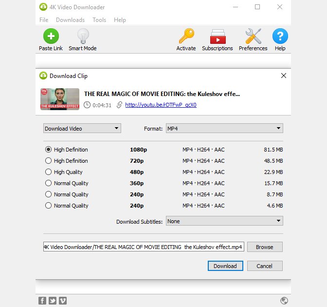Open the youtu.be video link
Viewport: 327px width, 307px height.
point(161,105)
